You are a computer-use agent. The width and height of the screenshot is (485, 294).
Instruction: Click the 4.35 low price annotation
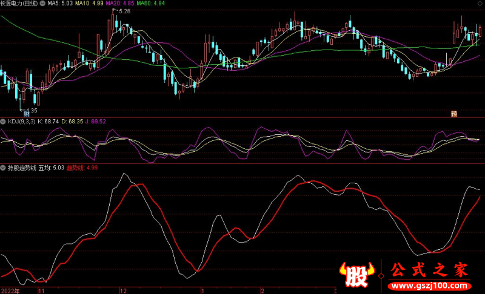click(x=32, y=110)
